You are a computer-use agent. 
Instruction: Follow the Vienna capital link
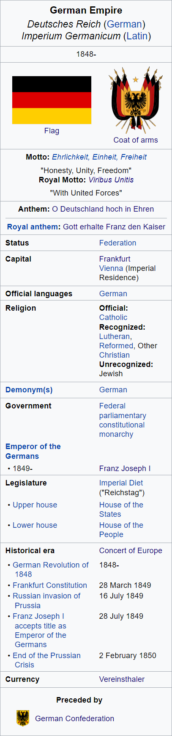pyautogui.click(x=111, y=268)
